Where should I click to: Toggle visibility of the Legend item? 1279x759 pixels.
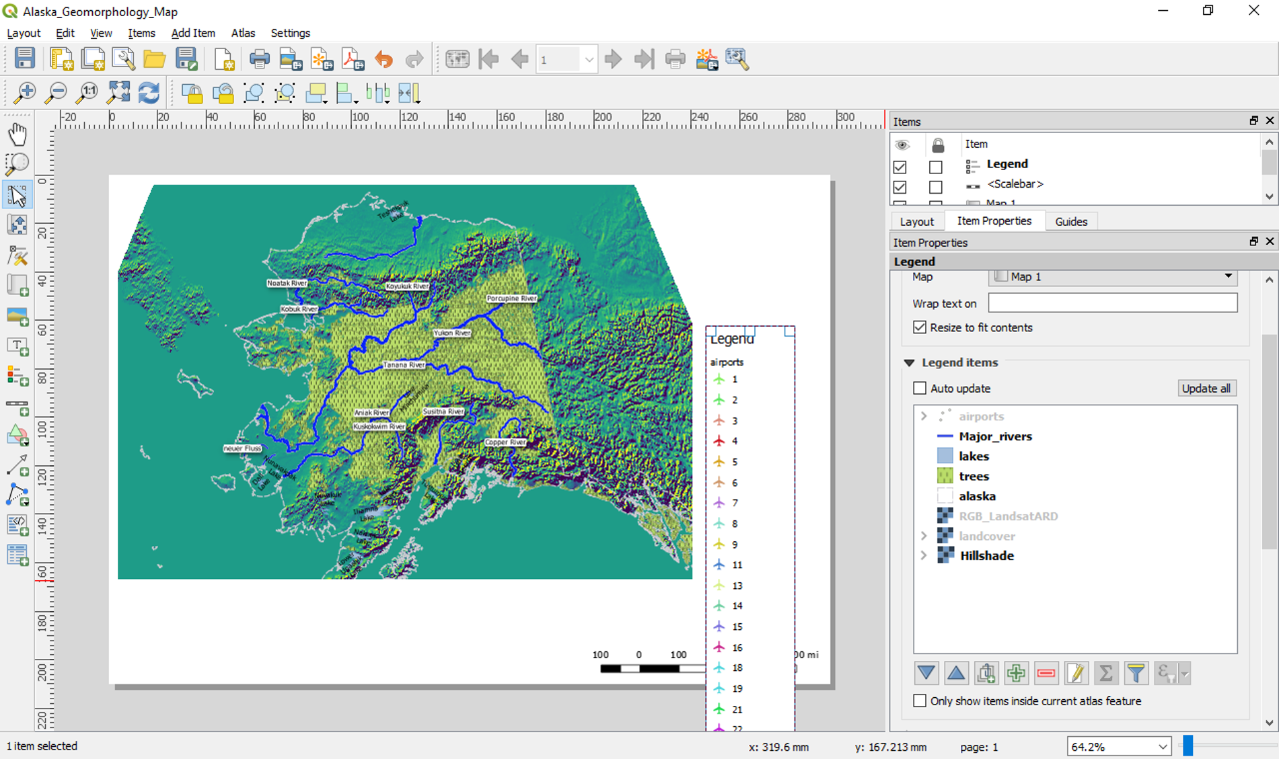click(900, 167)
